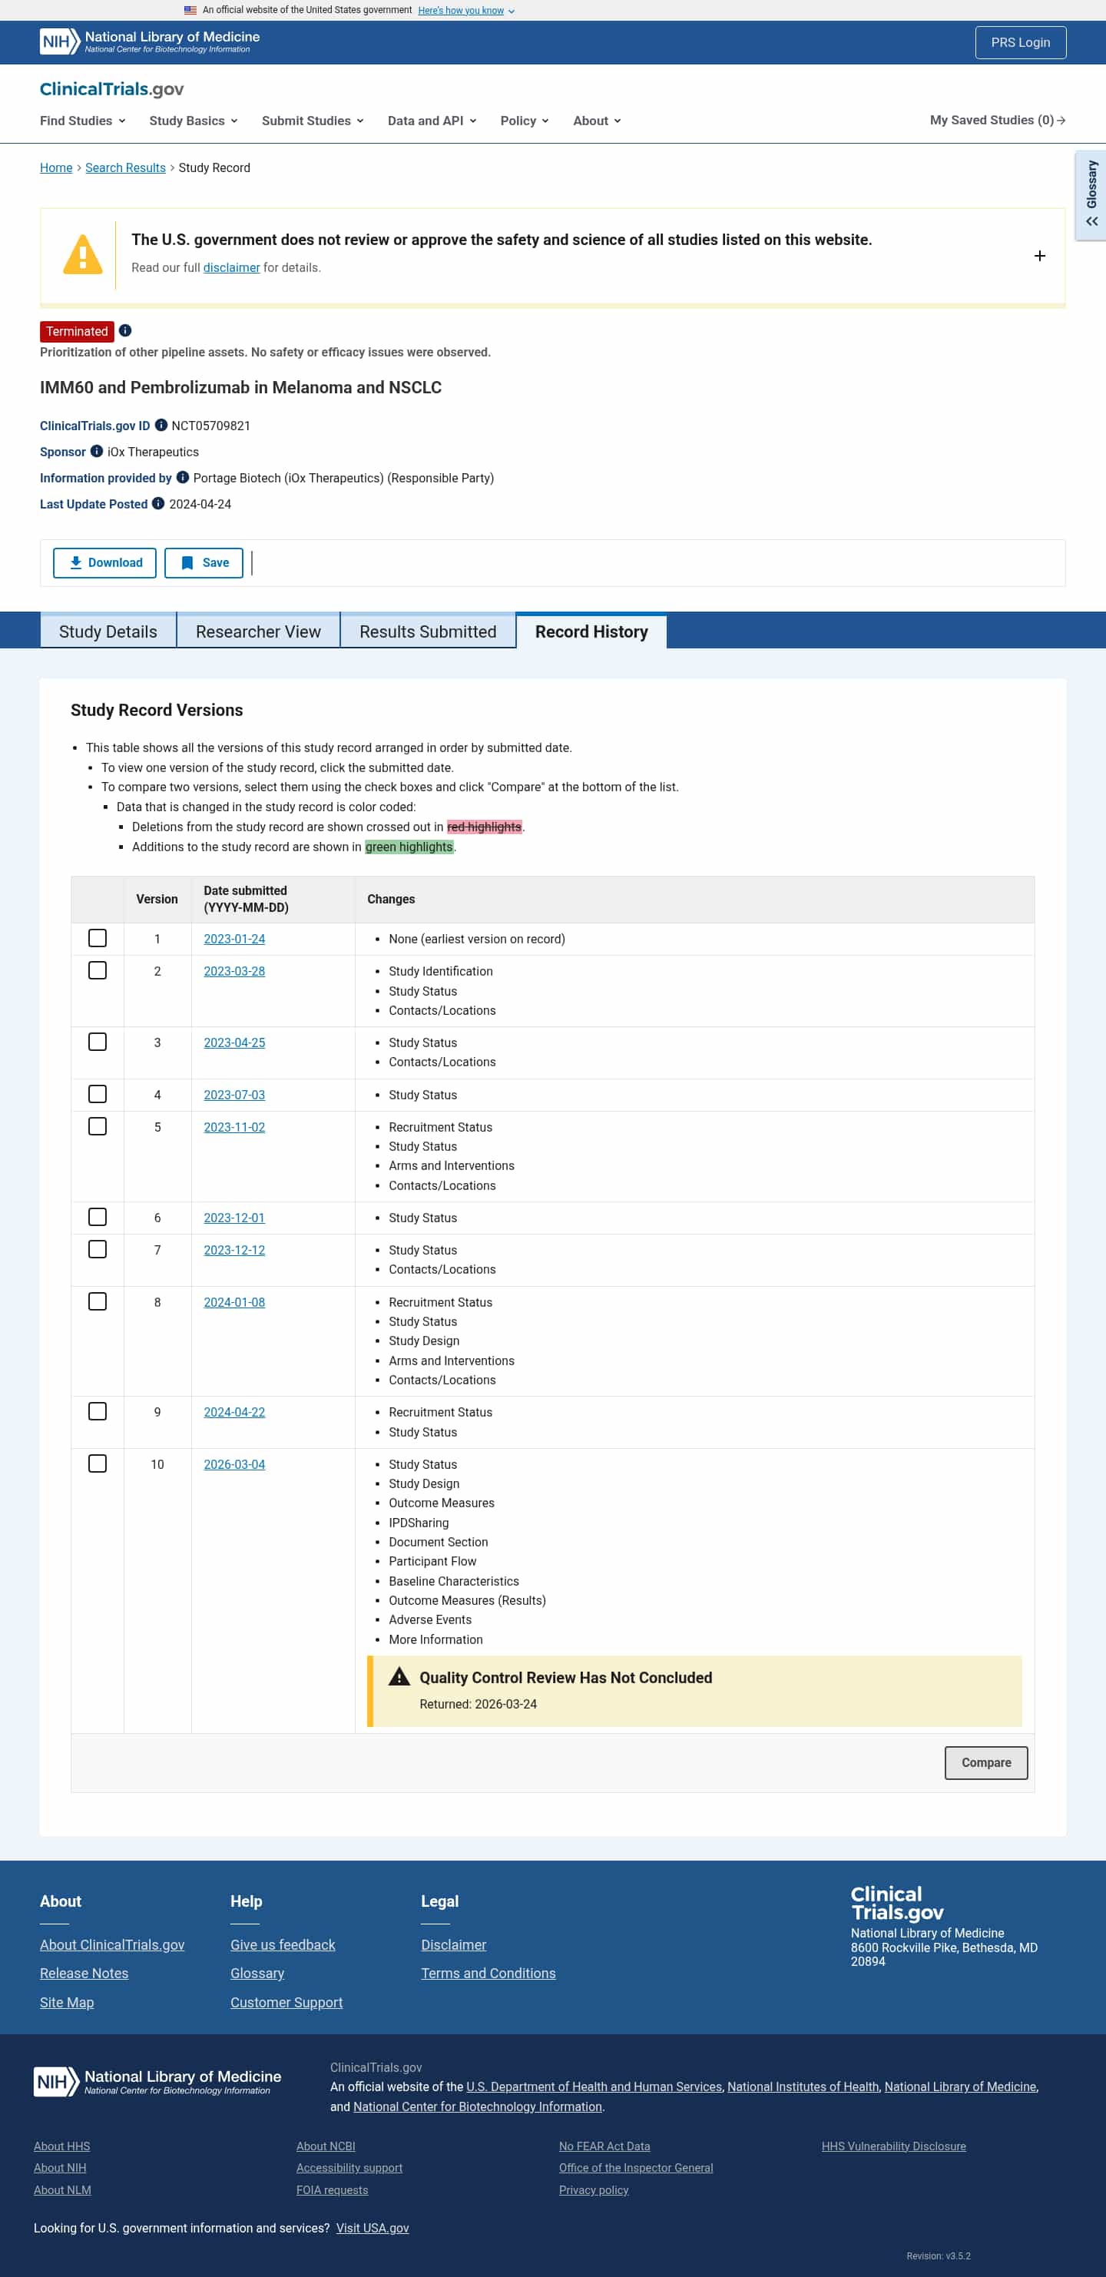Click info icon next to Terminated status
Viewport: 1106px width, 2277px height.
(125, 330)
